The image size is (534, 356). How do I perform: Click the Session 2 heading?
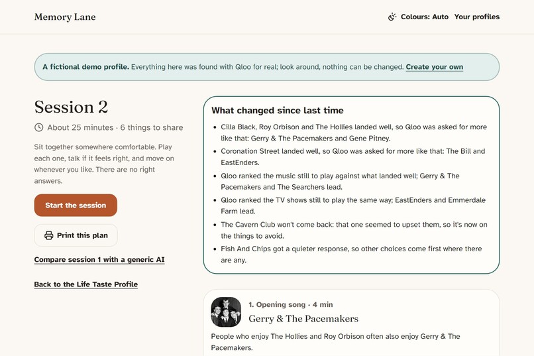pyautogui.click(x=71, y=107)
